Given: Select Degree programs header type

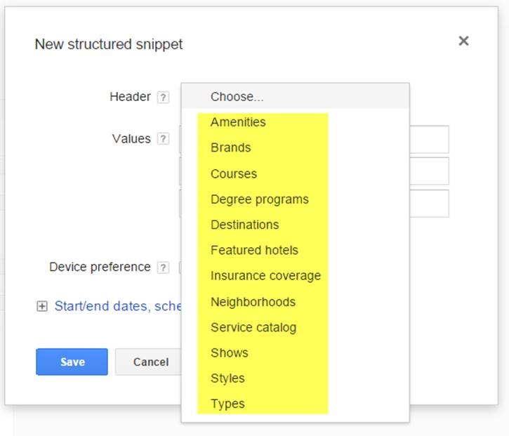Looking at the screenshot, I should [259, 199].
